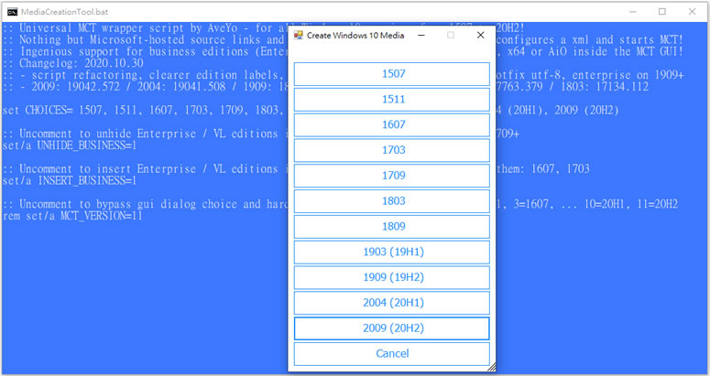Minimize the MediaCreationTool.bat console window

[632, 12]
